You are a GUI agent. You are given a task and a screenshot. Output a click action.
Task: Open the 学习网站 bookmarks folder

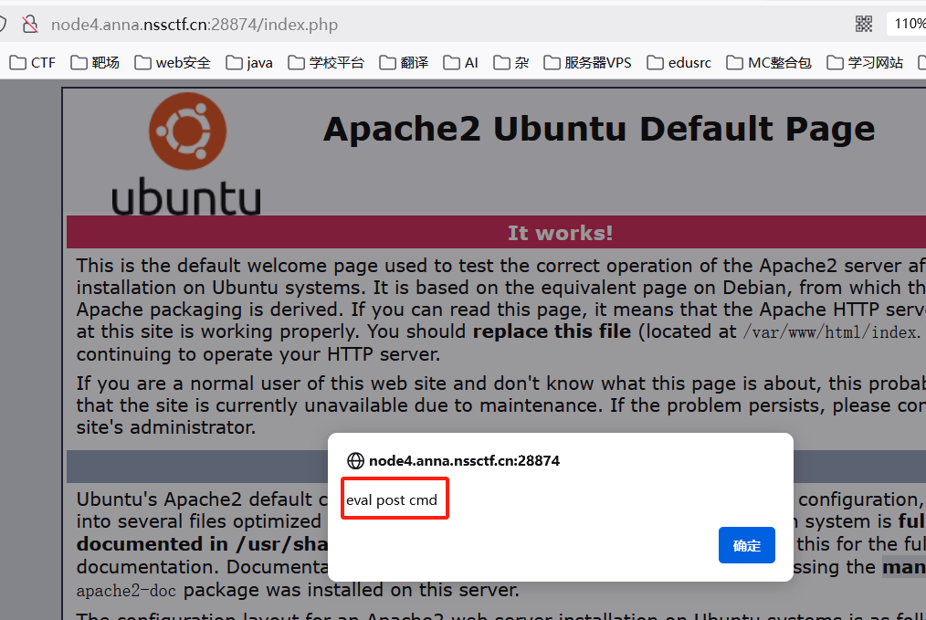coord(865,63)
